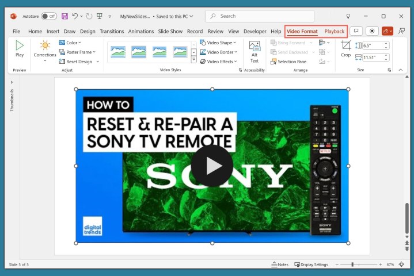The width and height of the screenshot is (414, 276).
Task: Open Display Settings in status bar
Action: coord(311,264)
